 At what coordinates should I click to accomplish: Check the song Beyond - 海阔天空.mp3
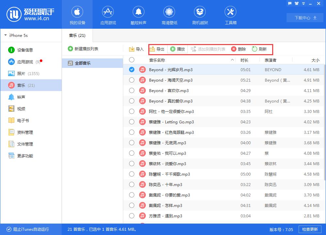tap(132, 80)
